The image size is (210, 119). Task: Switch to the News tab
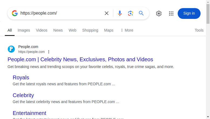click(x=58, y=30)
